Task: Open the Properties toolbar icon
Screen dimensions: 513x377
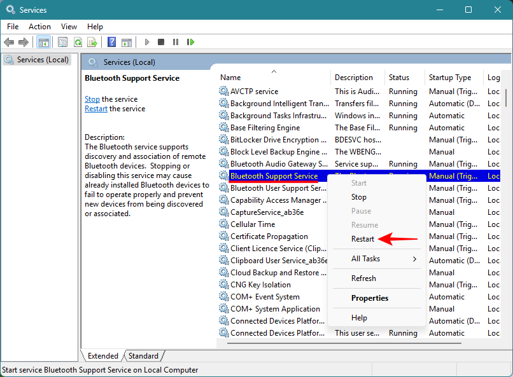Action: click(x=62, y=42)
